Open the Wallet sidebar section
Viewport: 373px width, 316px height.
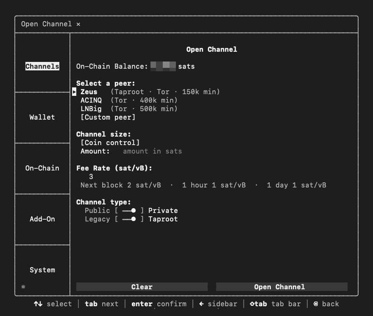point(42,117)
